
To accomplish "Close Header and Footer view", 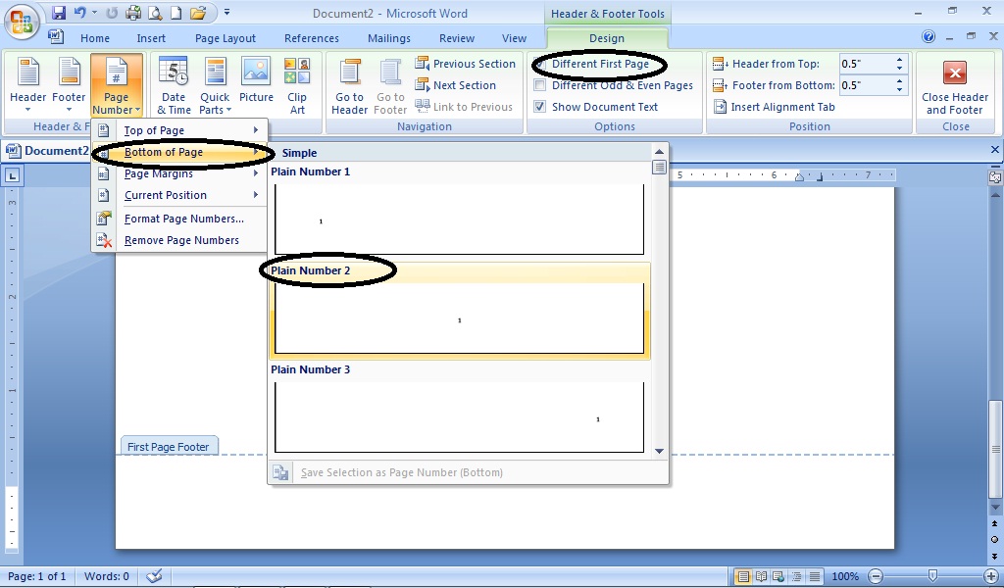I will click(x=955, y=85).
